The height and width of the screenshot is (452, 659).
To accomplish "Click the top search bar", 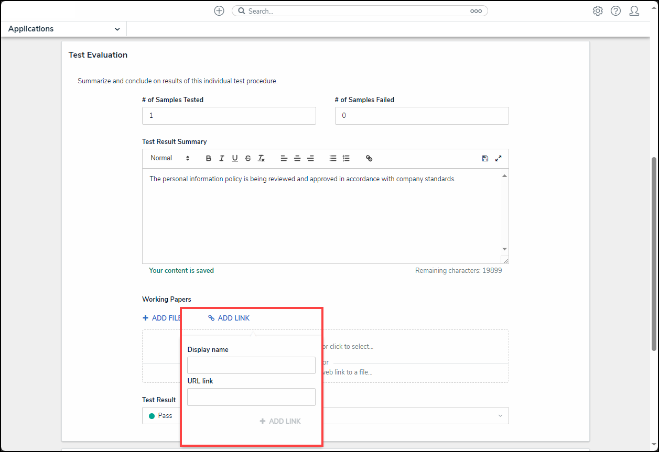I will [356, 11].
